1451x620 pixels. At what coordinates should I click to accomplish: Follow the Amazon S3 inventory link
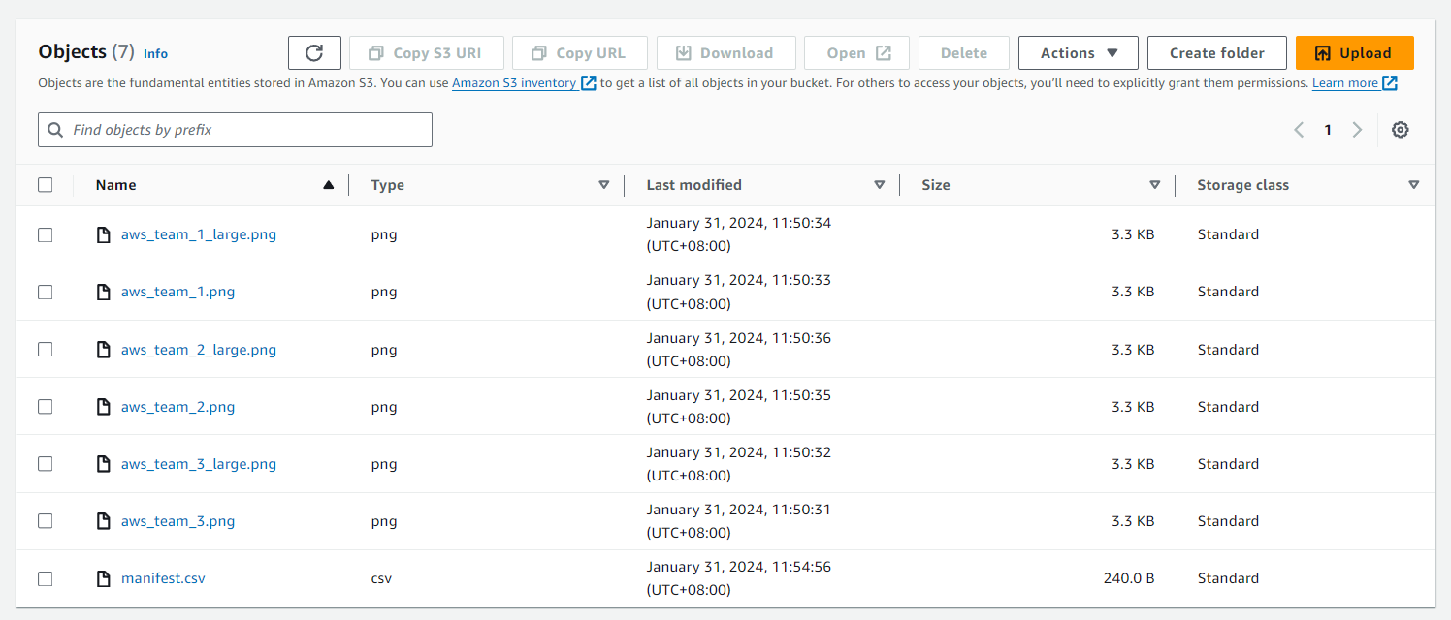[x=514, y=83]
